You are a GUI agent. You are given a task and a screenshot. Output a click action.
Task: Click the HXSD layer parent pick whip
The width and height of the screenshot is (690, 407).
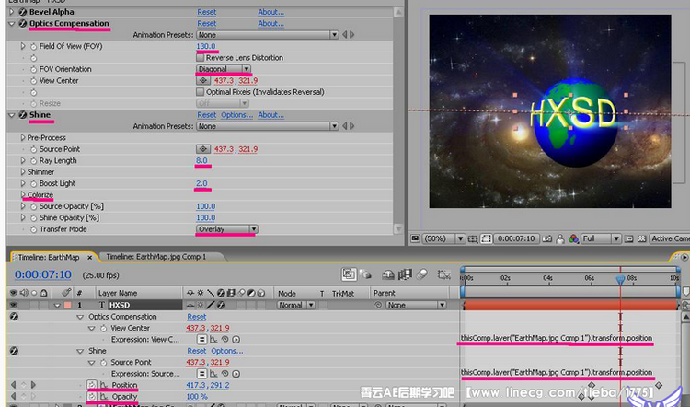(377, 306)
